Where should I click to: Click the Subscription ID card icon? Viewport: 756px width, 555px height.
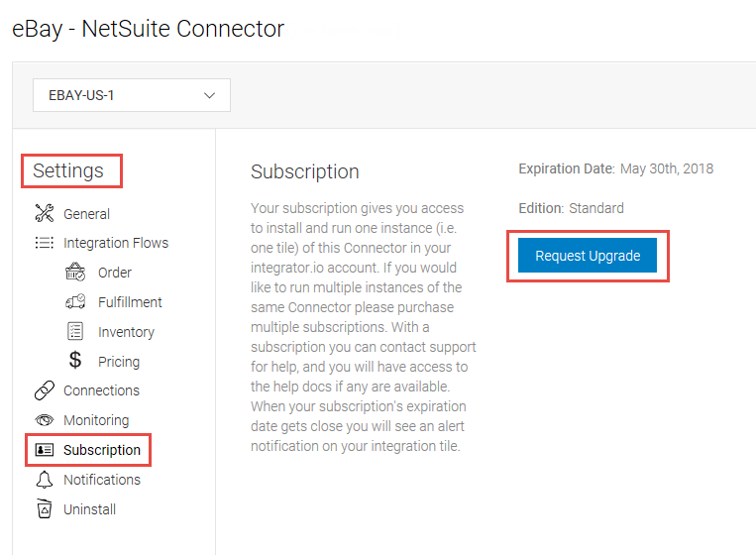pyautogui.click(x=45, y=450)
